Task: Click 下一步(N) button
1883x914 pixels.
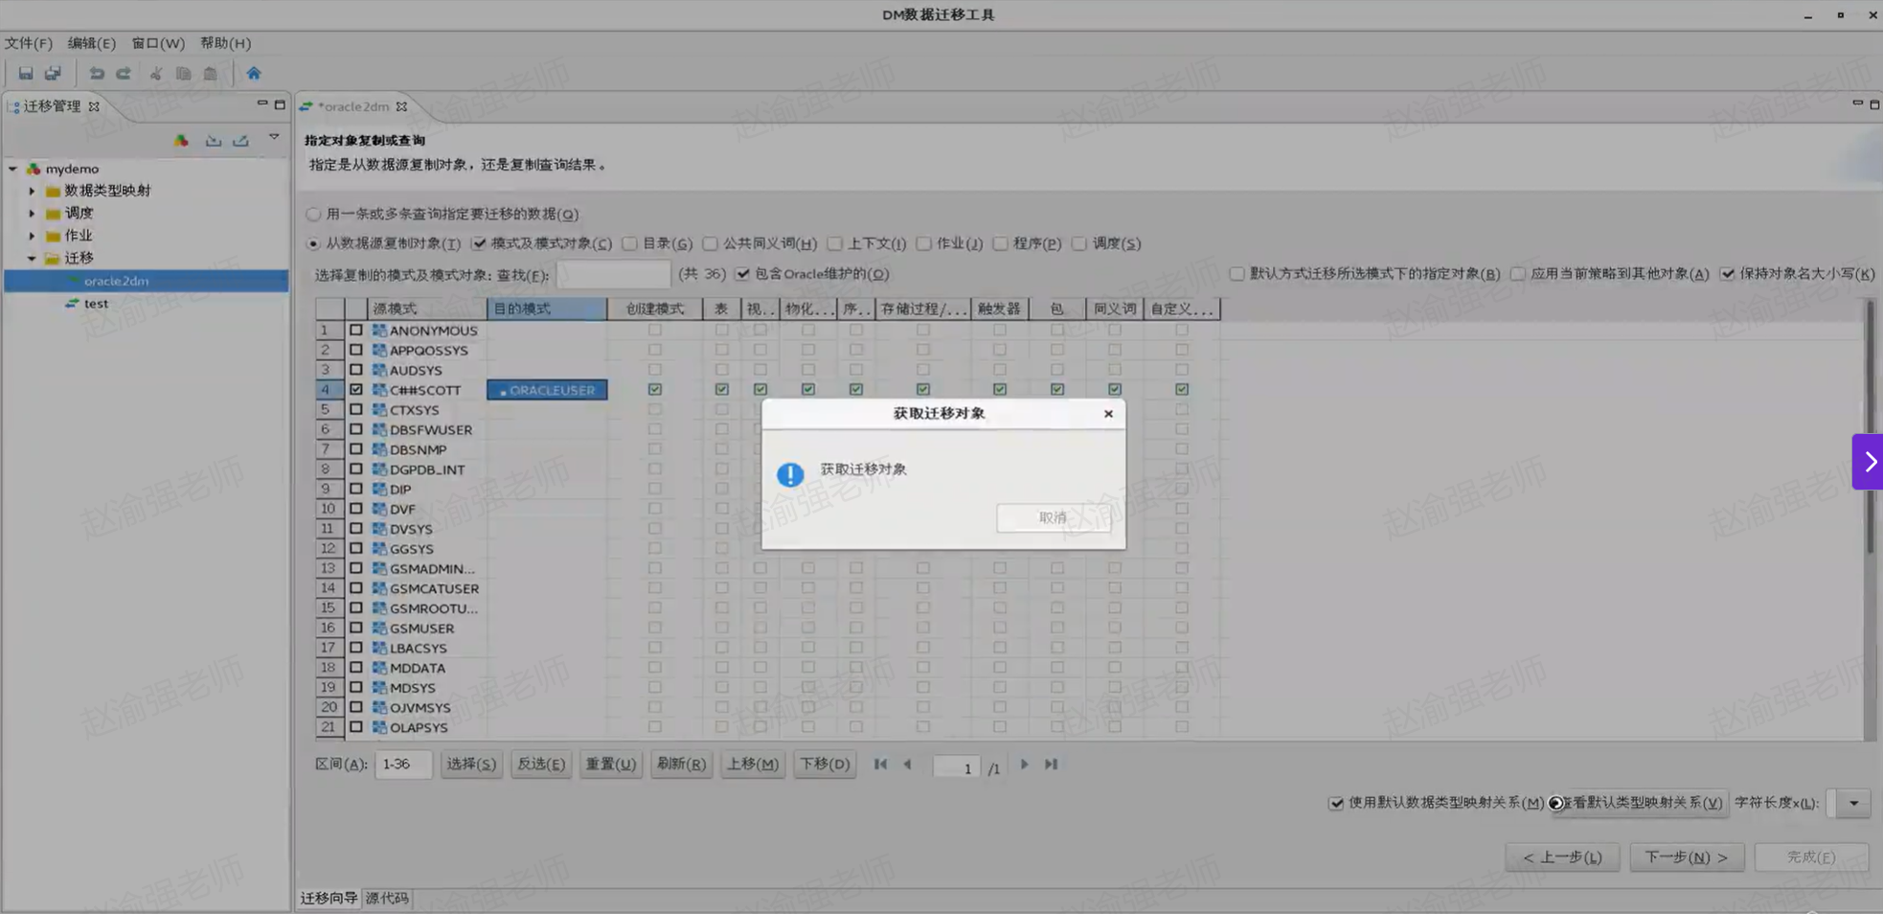Action: click(1687, 857)
